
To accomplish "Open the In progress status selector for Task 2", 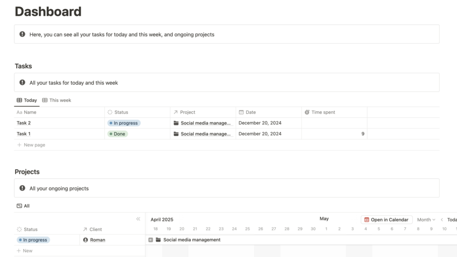I will pos(124,123).
